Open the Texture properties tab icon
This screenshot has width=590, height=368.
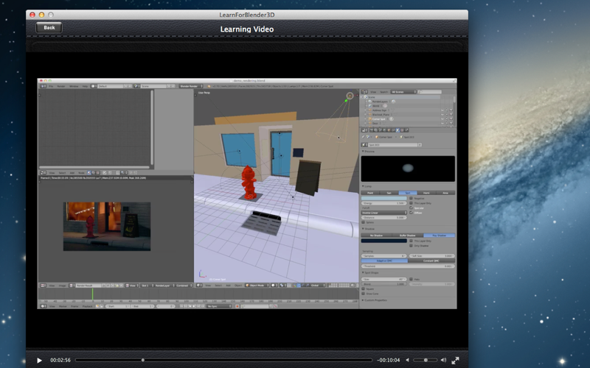[x=402, y=130]
